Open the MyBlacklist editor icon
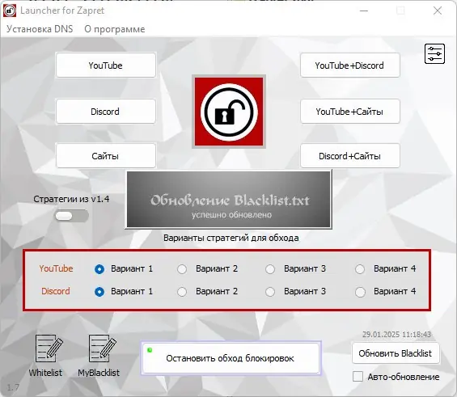Viewport: 457px width, 397px height. coord(102,348)
